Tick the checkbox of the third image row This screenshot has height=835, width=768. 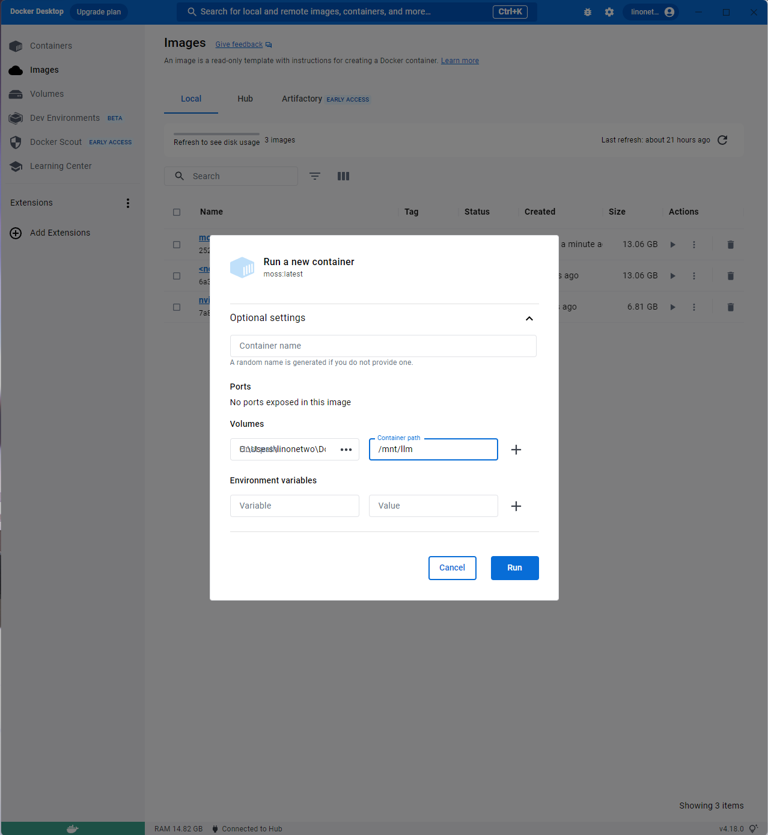(177, 307)
